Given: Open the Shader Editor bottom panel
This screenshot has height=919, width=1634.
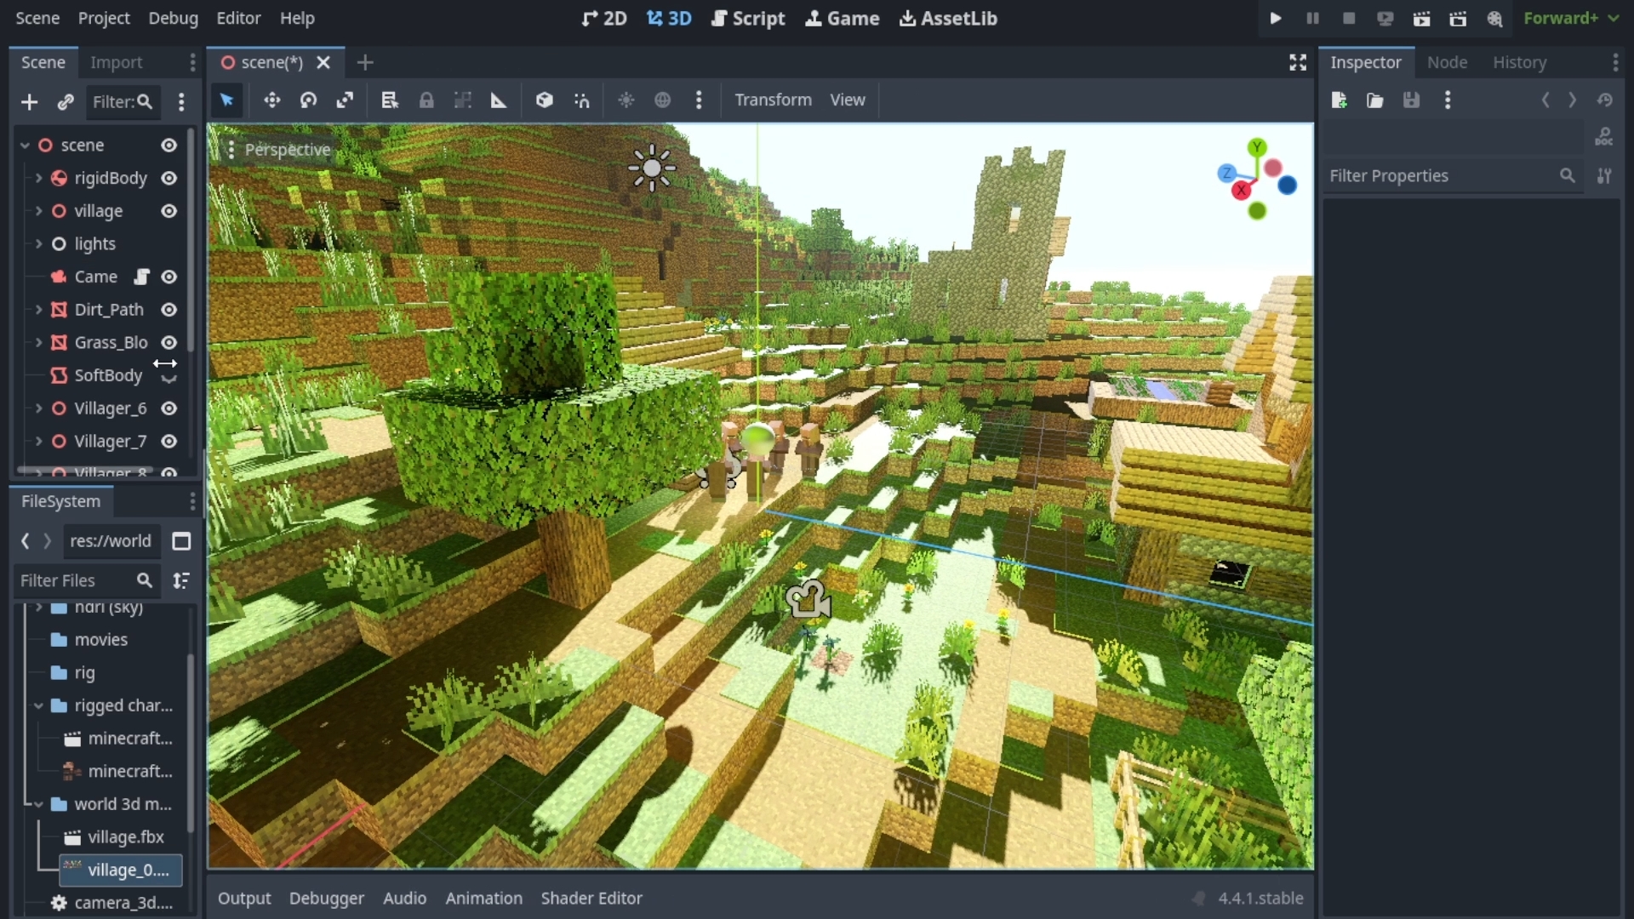Looking at the screenshot, I should [591, 898].
